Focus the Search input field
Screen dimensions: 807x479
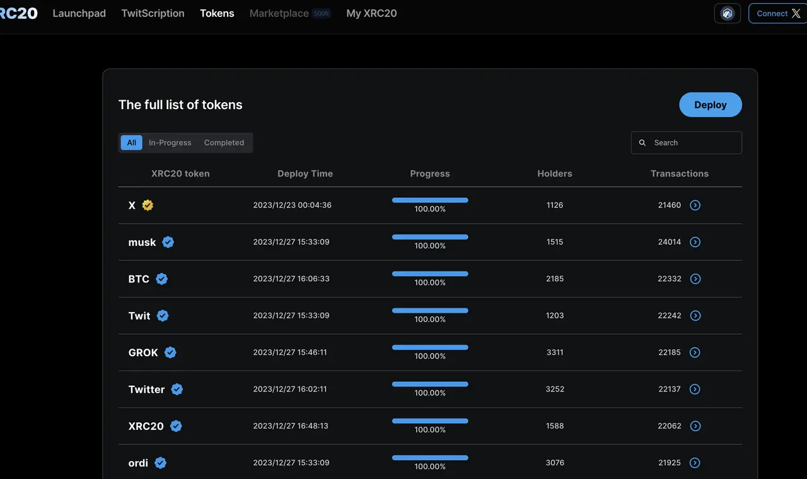[694, 143]
